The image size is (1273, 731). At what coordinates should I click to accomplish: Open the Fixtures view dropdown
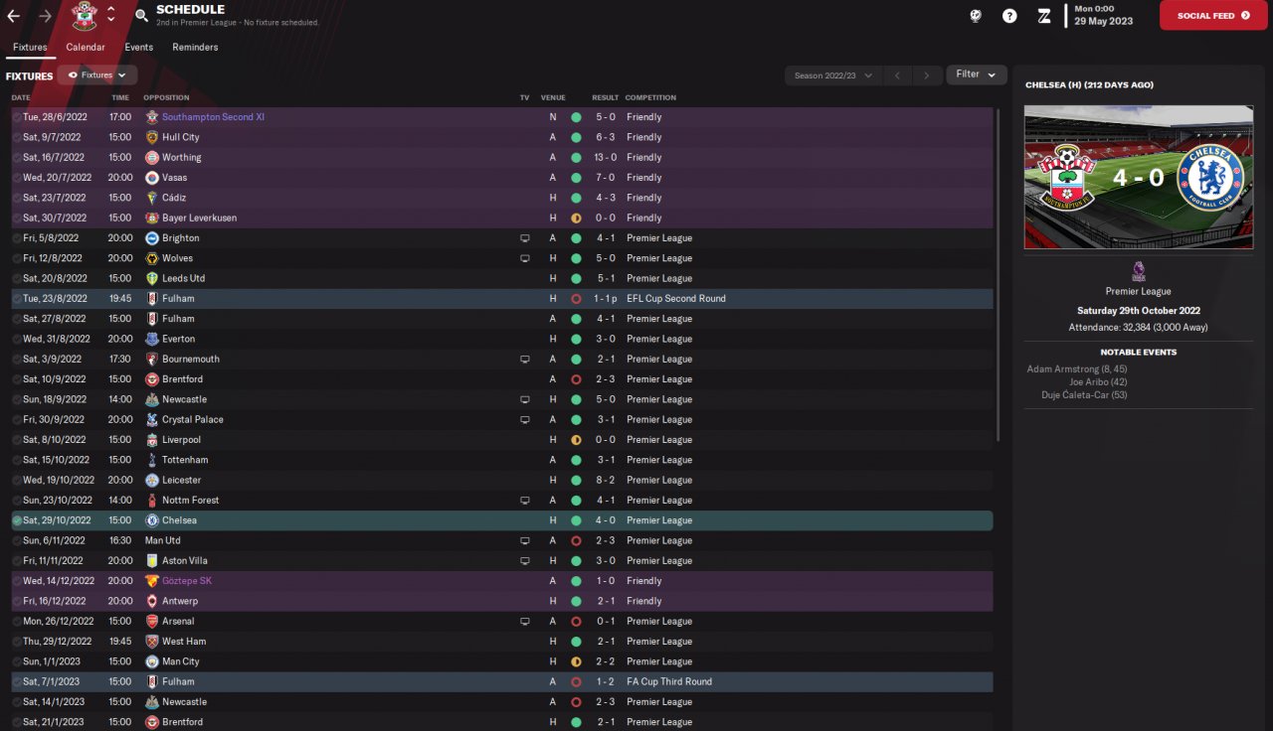coord(97,75)
